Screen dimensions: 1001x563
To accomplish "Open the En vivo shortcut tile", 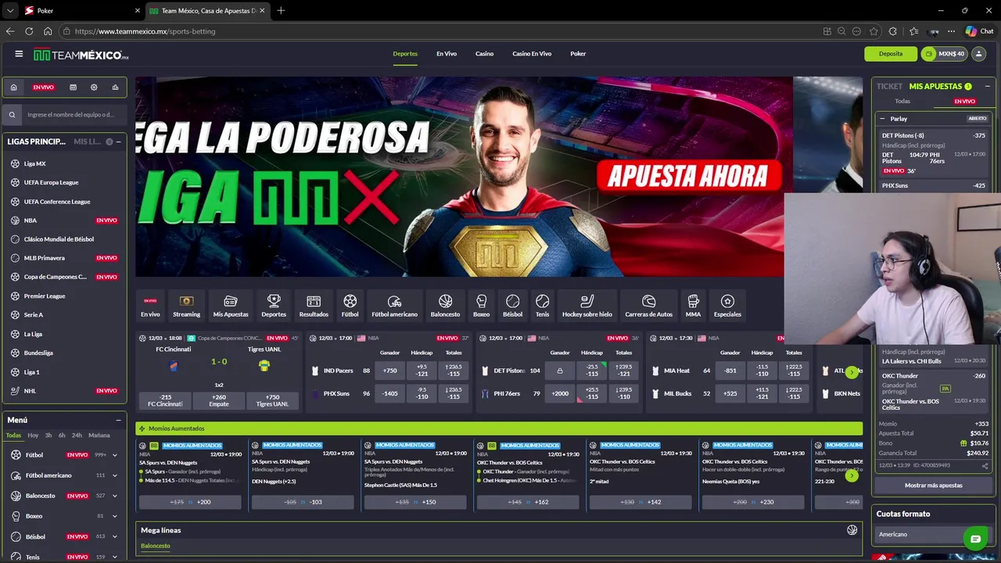I will click(x=150, y=306).
